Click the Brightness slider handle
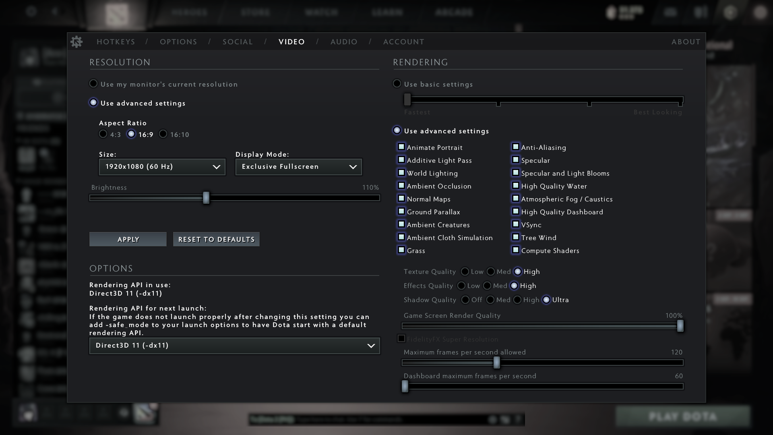Screen dimensions: 773x435 point(207,198)
